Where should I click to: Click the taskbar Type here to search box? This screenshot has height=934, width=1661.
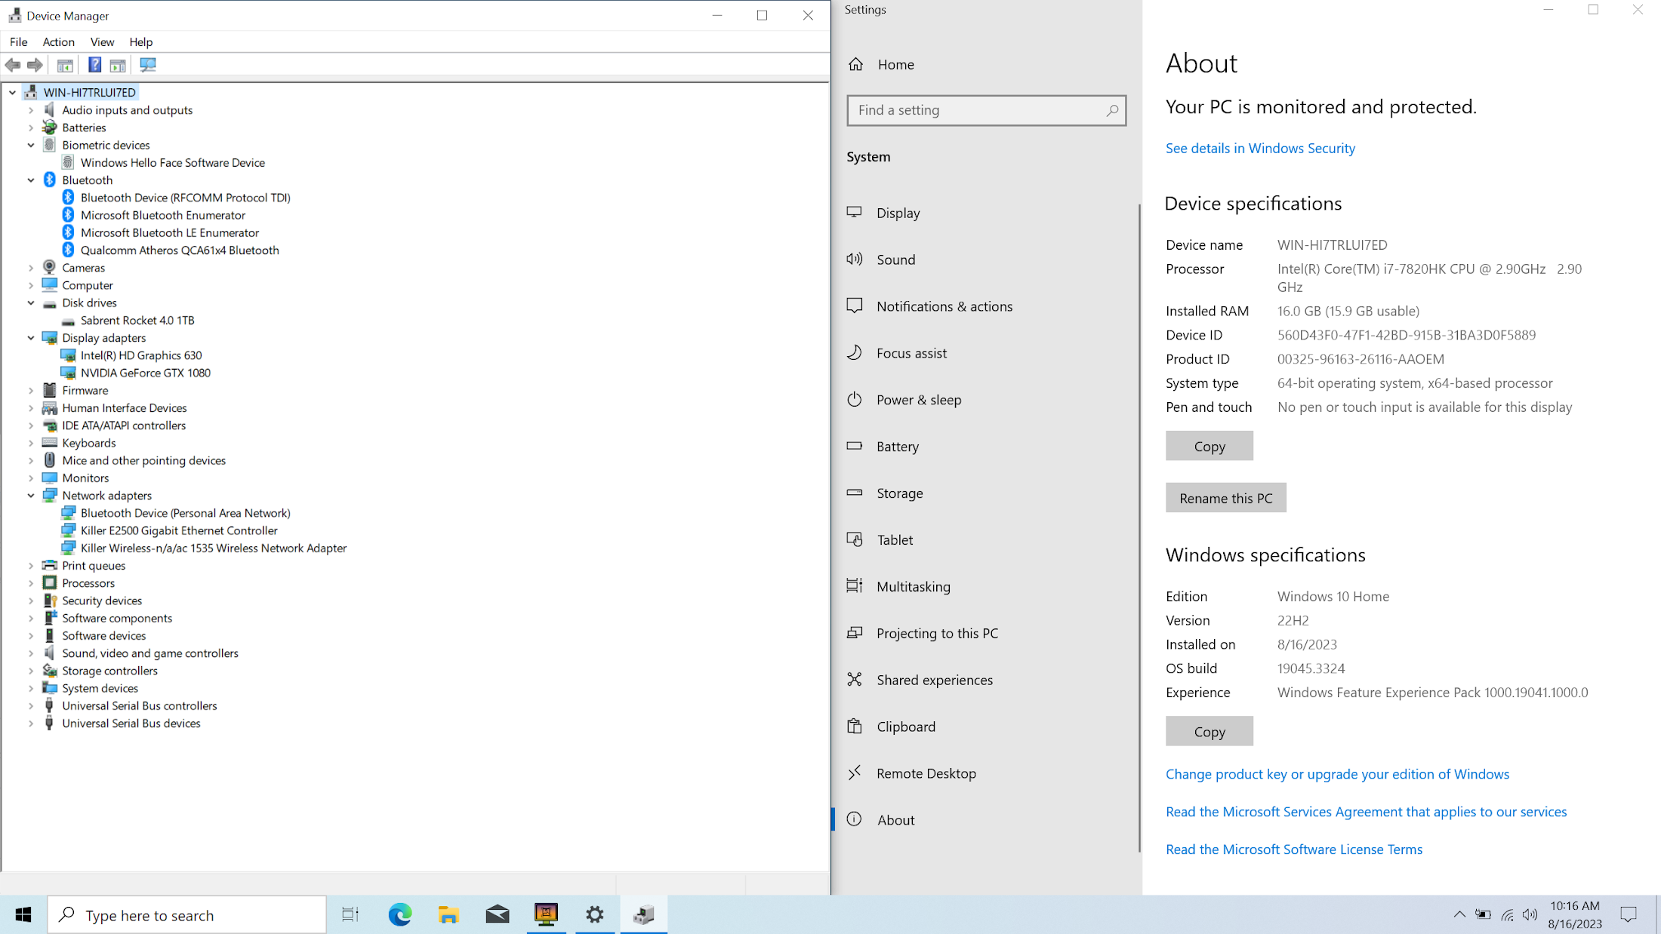coord(187,914)
